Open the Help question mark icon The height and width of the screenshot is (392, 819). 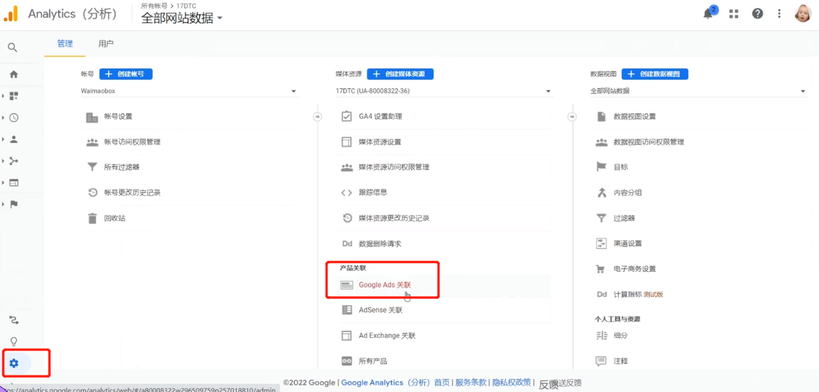pos(757,13)
